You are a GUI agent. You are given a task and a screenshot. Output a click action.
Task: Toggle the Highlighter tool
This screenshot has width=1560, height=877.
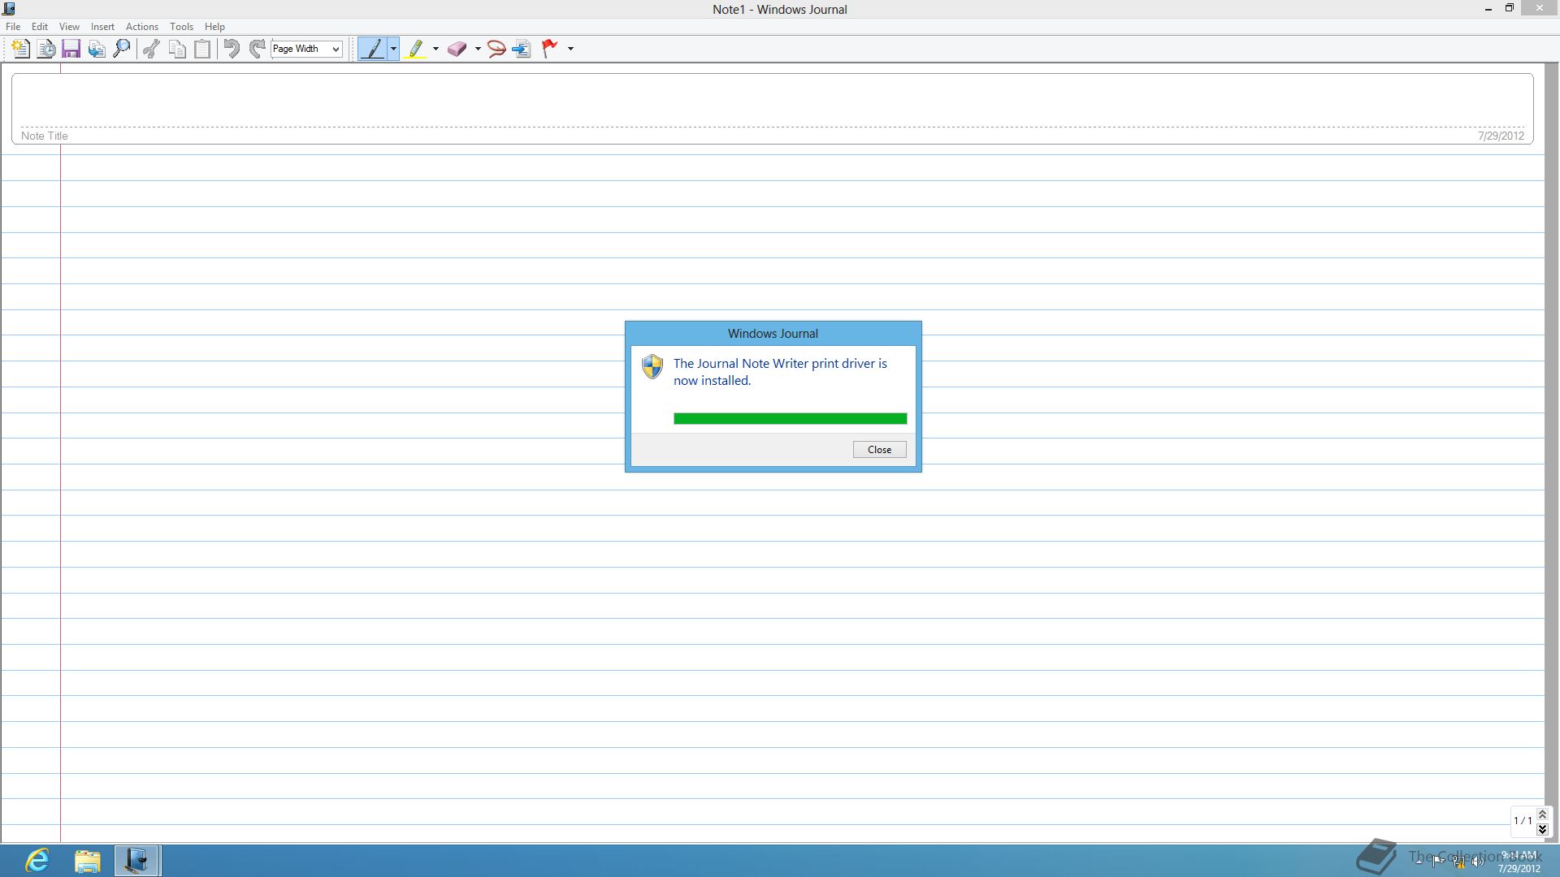(415, 49)
